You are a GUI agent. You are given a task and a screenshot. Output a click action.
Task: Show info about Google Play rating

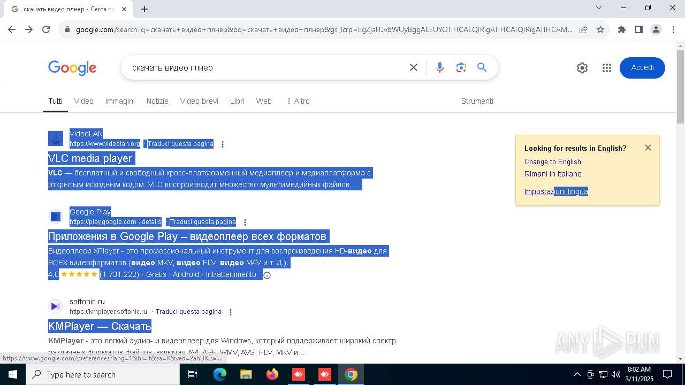(267, 275)
